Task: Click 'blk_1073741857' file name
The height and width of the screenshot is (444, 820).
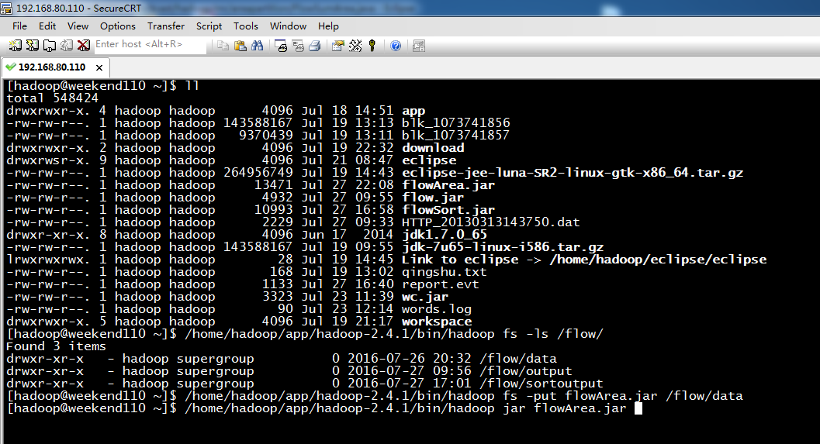Action: (x=455, y=136)
